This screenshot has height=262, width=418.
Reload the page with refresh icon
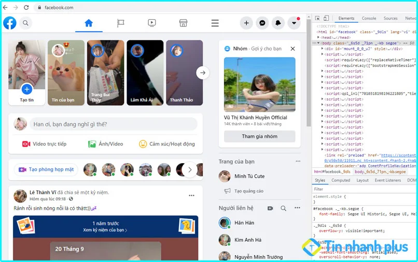(26, 7)
